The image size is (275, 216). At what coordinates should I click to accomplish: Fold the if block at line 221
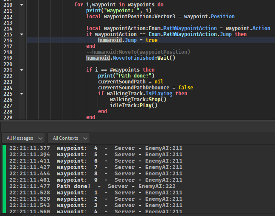[22, 70]
